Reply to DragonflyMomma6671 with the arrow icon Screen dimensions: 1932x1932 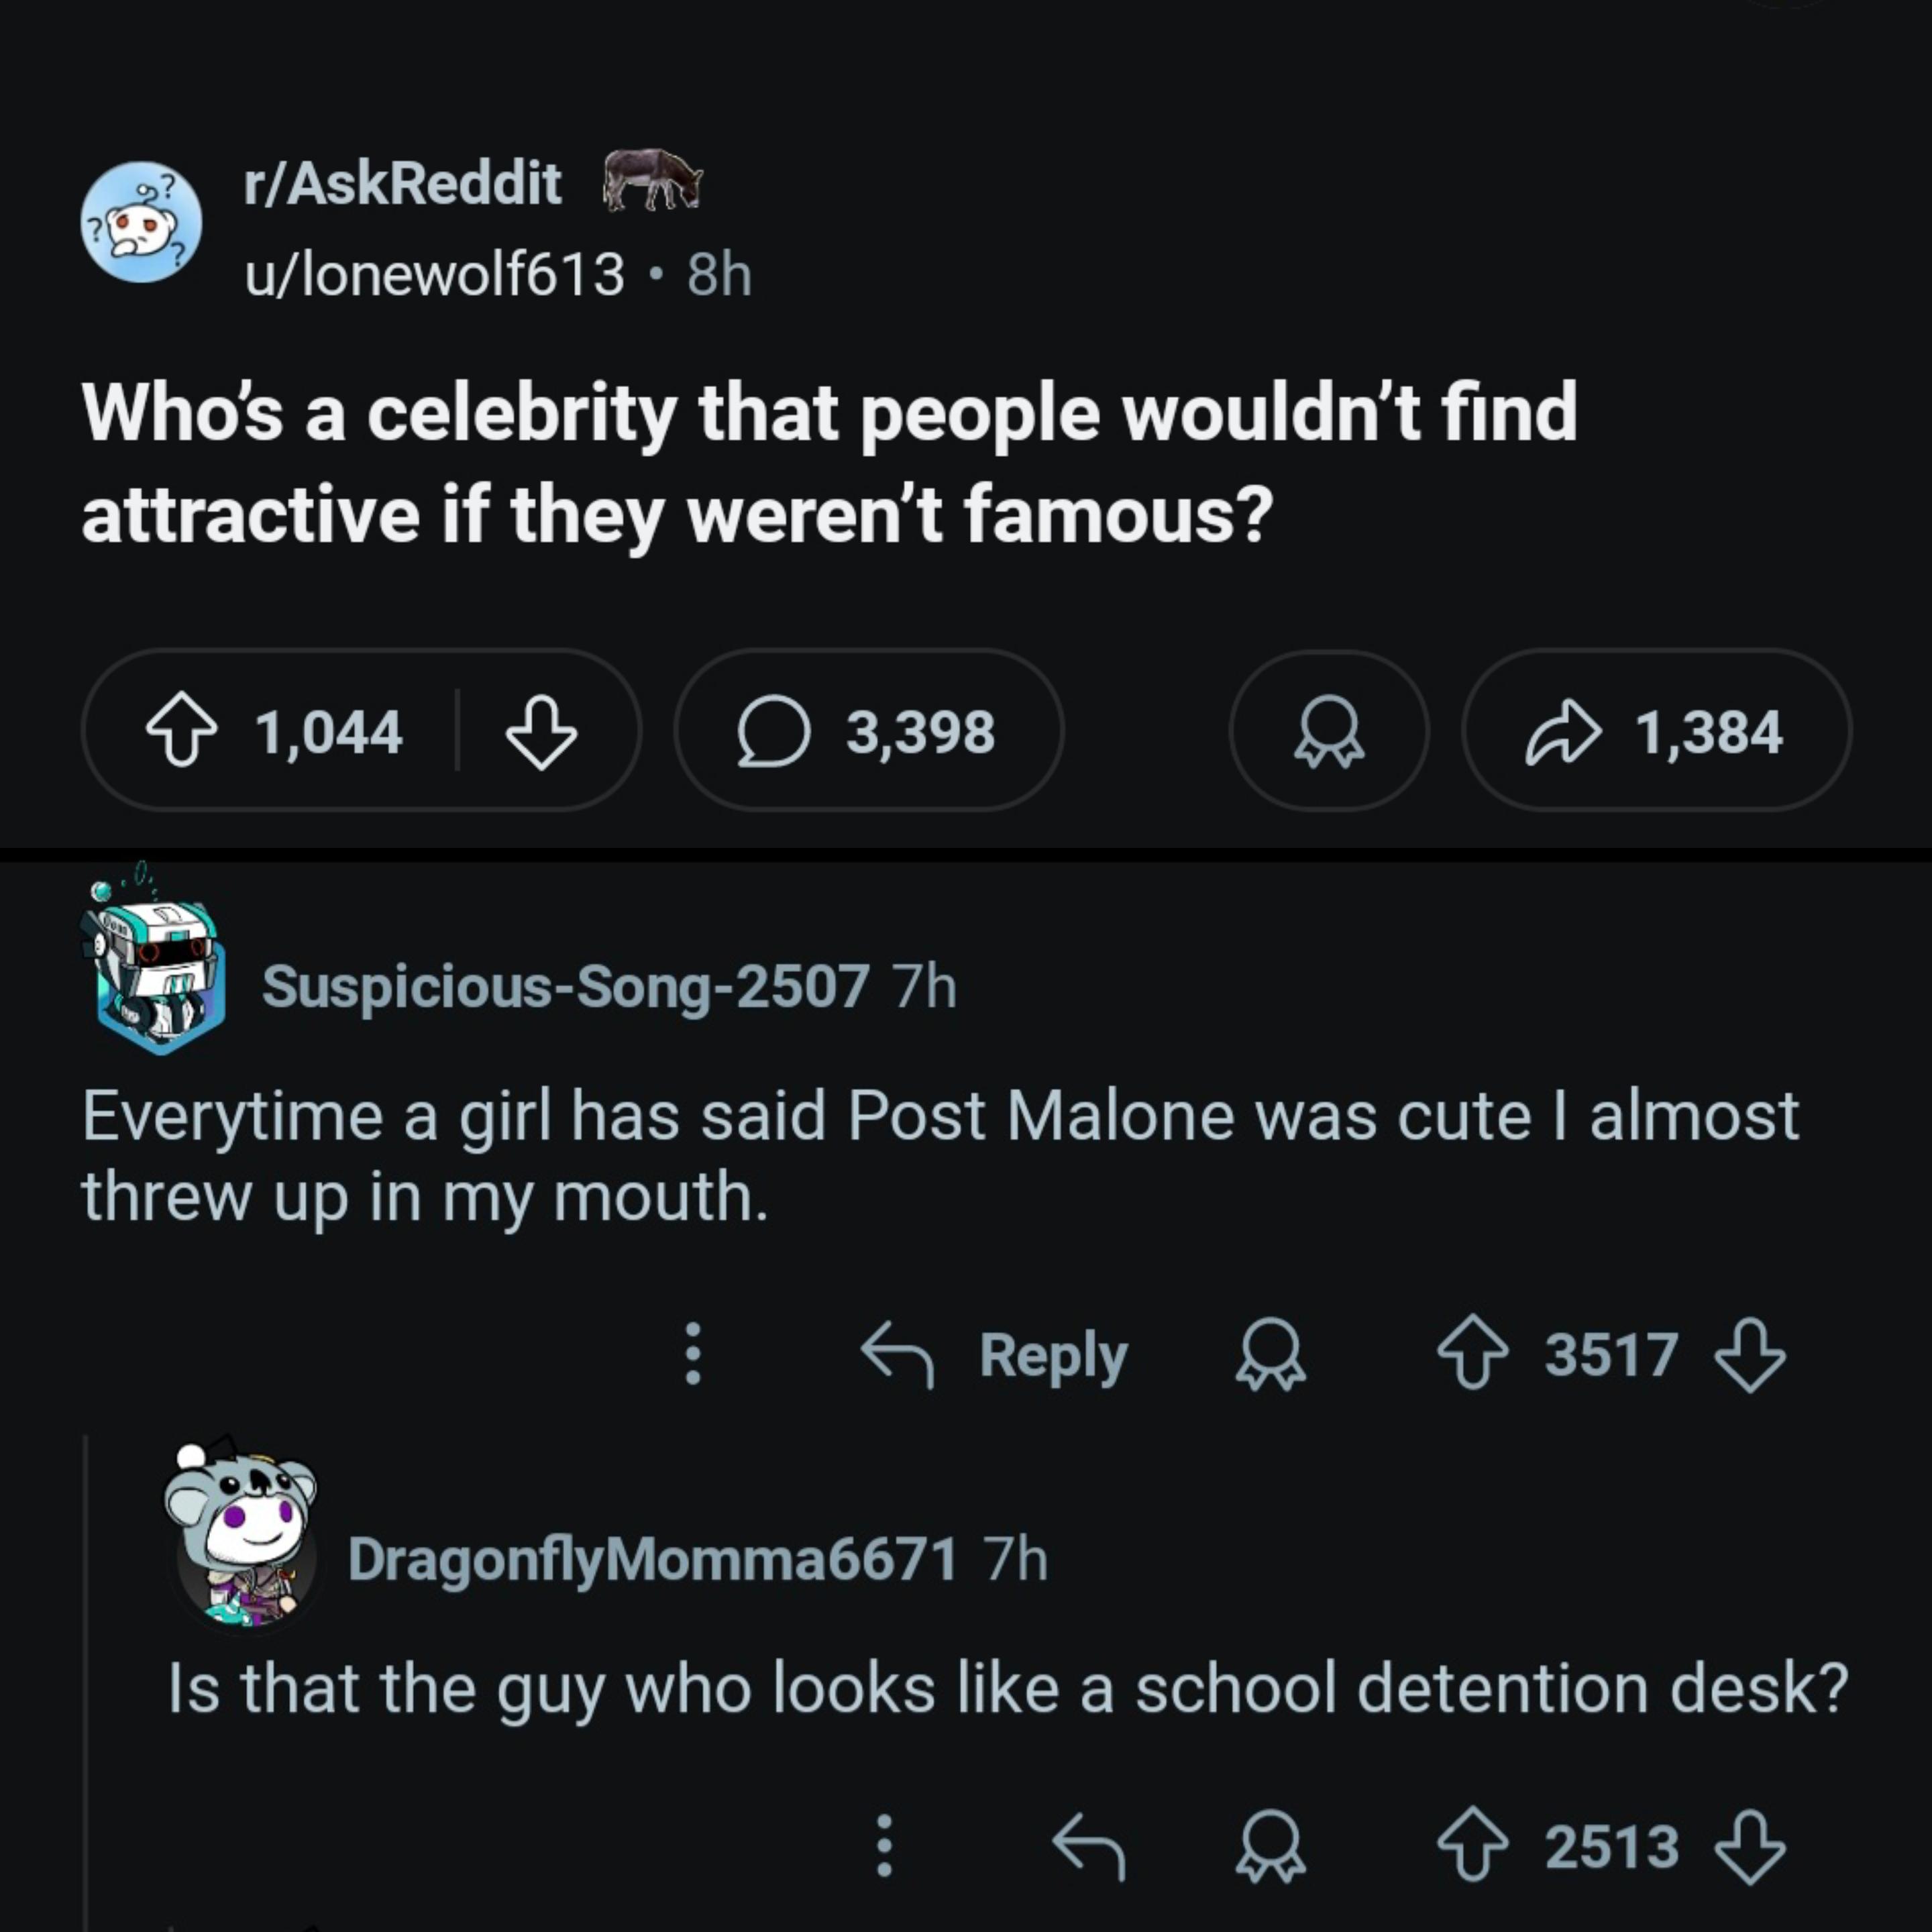tap(1089, 1846)
